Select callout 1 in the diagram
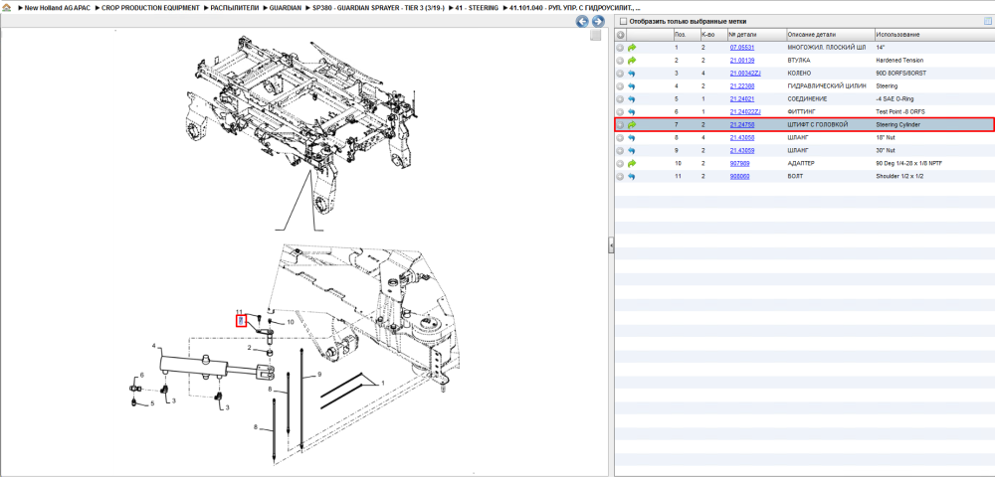Image resolution: width=995 pixels, height=477 pixels. (383, 384)
